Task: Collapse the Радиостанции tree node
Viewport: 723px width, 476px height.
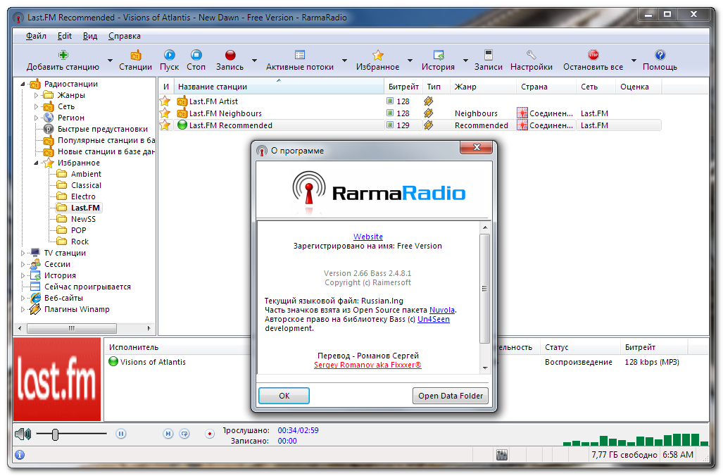Action: (x=23, y=84)
